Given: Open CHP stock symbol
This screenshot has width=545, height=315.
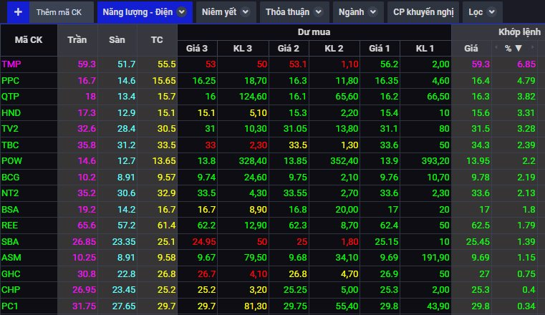Looking at the screenshot, I should (11, 290).
